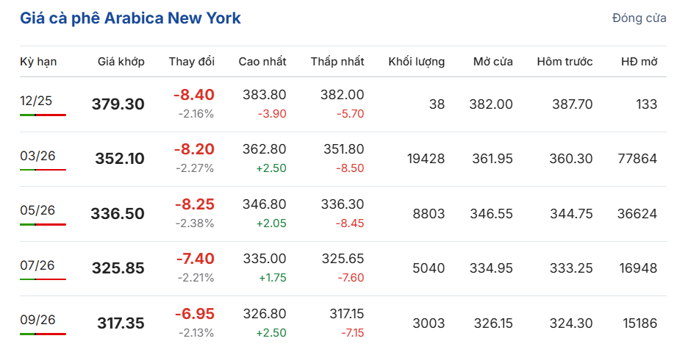Open the 03/26 contract term
Viewport: 677px width, 344px height.
pos(38,155)
